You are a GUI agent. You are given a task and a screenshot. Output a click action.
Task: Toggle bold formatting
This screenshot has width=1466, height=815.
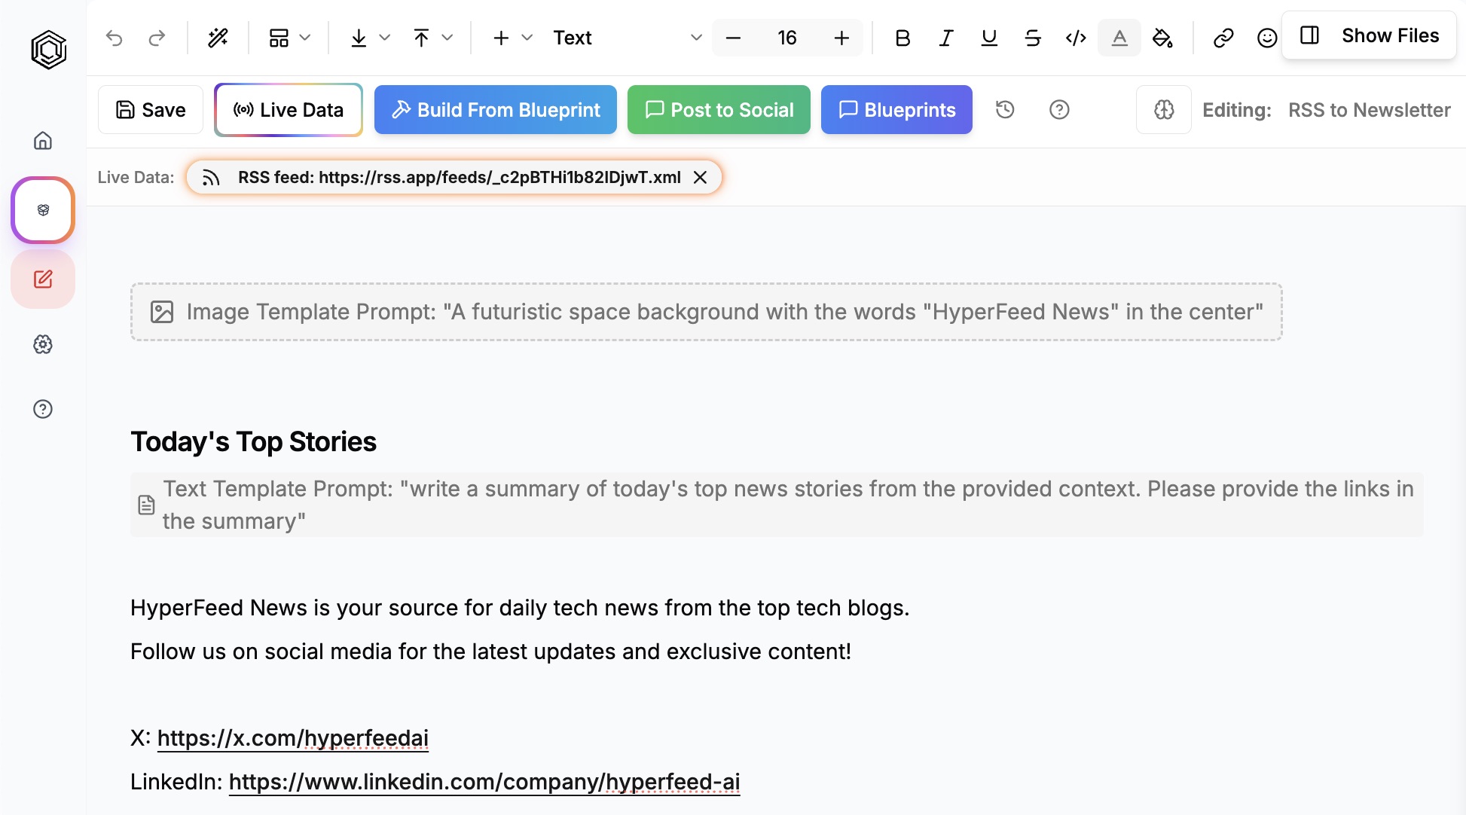[903, 38]
